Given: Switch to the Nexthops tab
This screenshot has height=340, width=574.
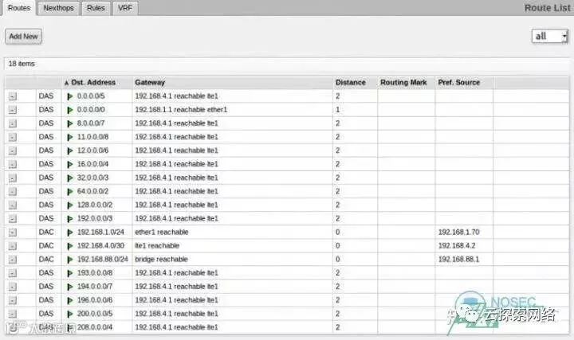Looking at the screenshot, I should (x=58, y=8).
